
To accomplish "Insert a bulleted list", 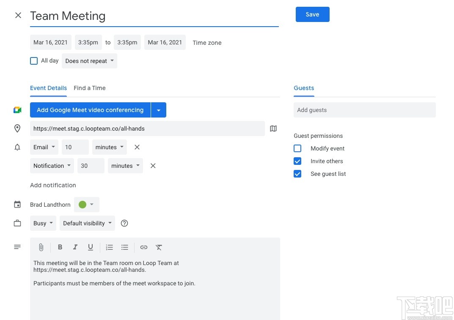I will tap(125, 247).
